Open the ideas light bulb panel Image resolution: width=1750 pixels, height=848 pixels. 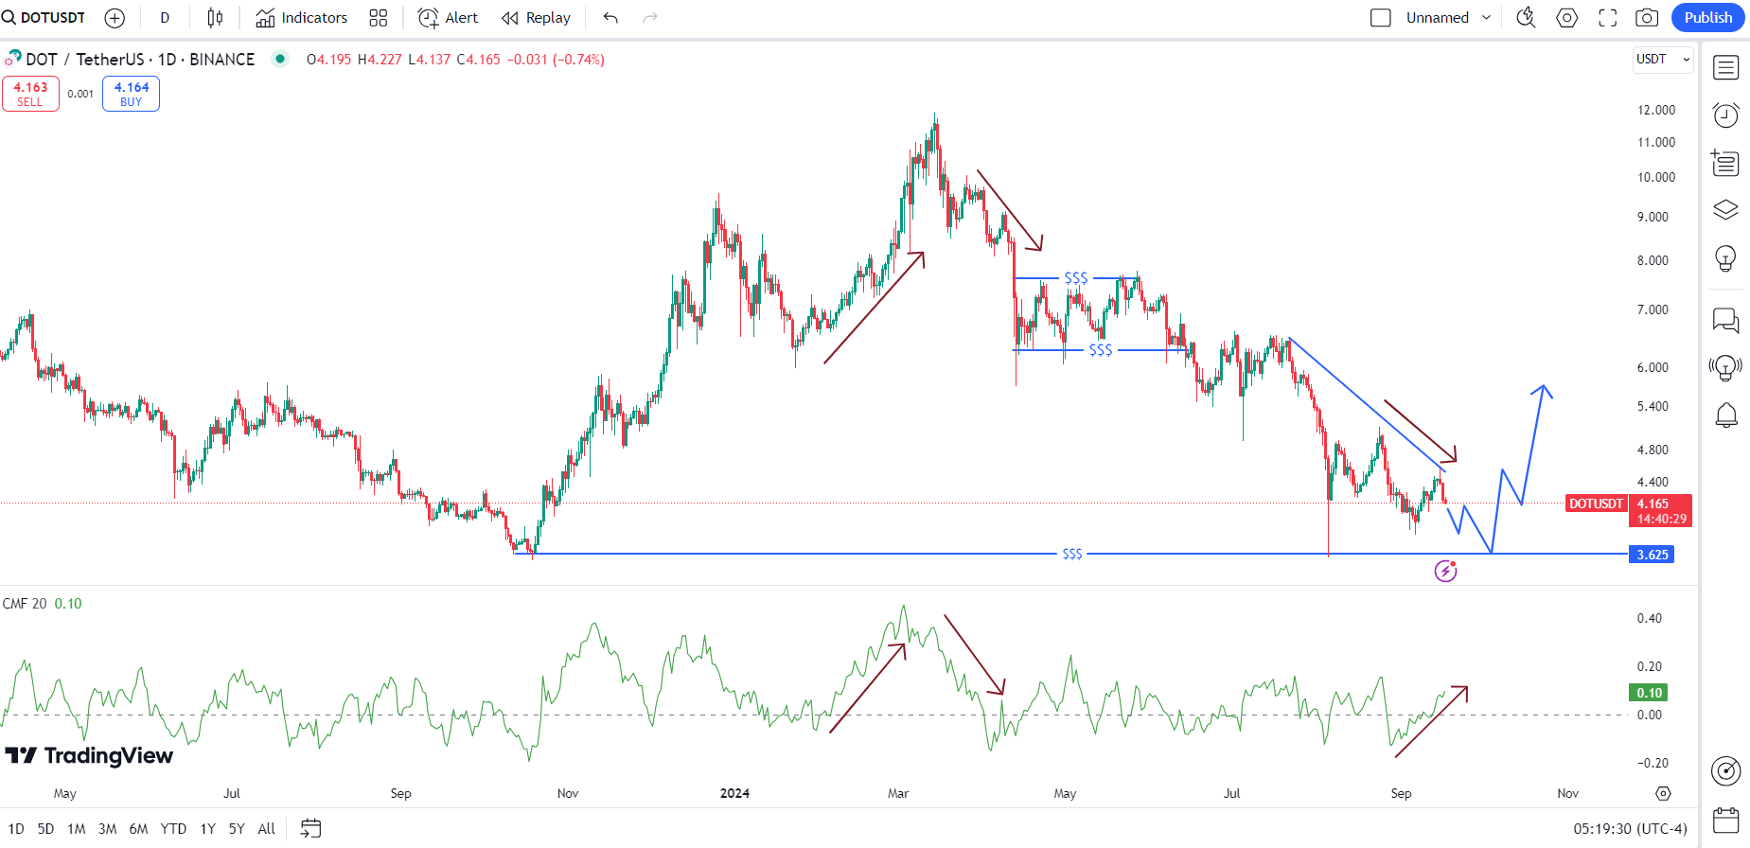pyautogui.click(x=1725, y=257)
